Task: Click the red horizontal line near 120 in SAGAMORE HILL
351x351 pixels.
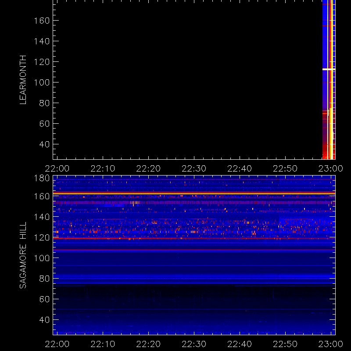Action: coord(194,238)
